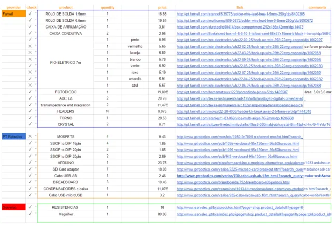Select the 'ADC ΣΔ' product cell
This screenshot has height=226, width=334.
tap(65, 98)
